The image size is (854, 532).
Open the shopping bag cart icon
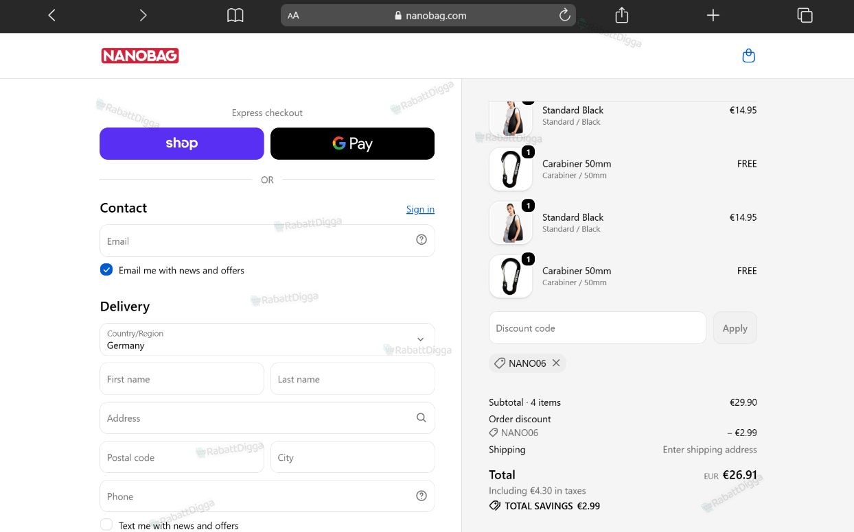click(749, 56)
